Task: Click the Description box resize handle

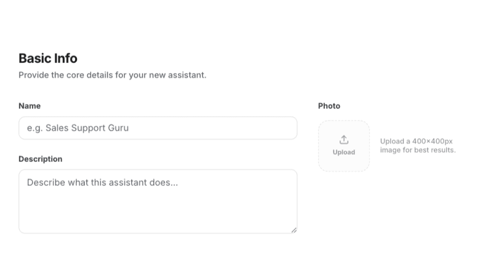Action: [294, 230]
